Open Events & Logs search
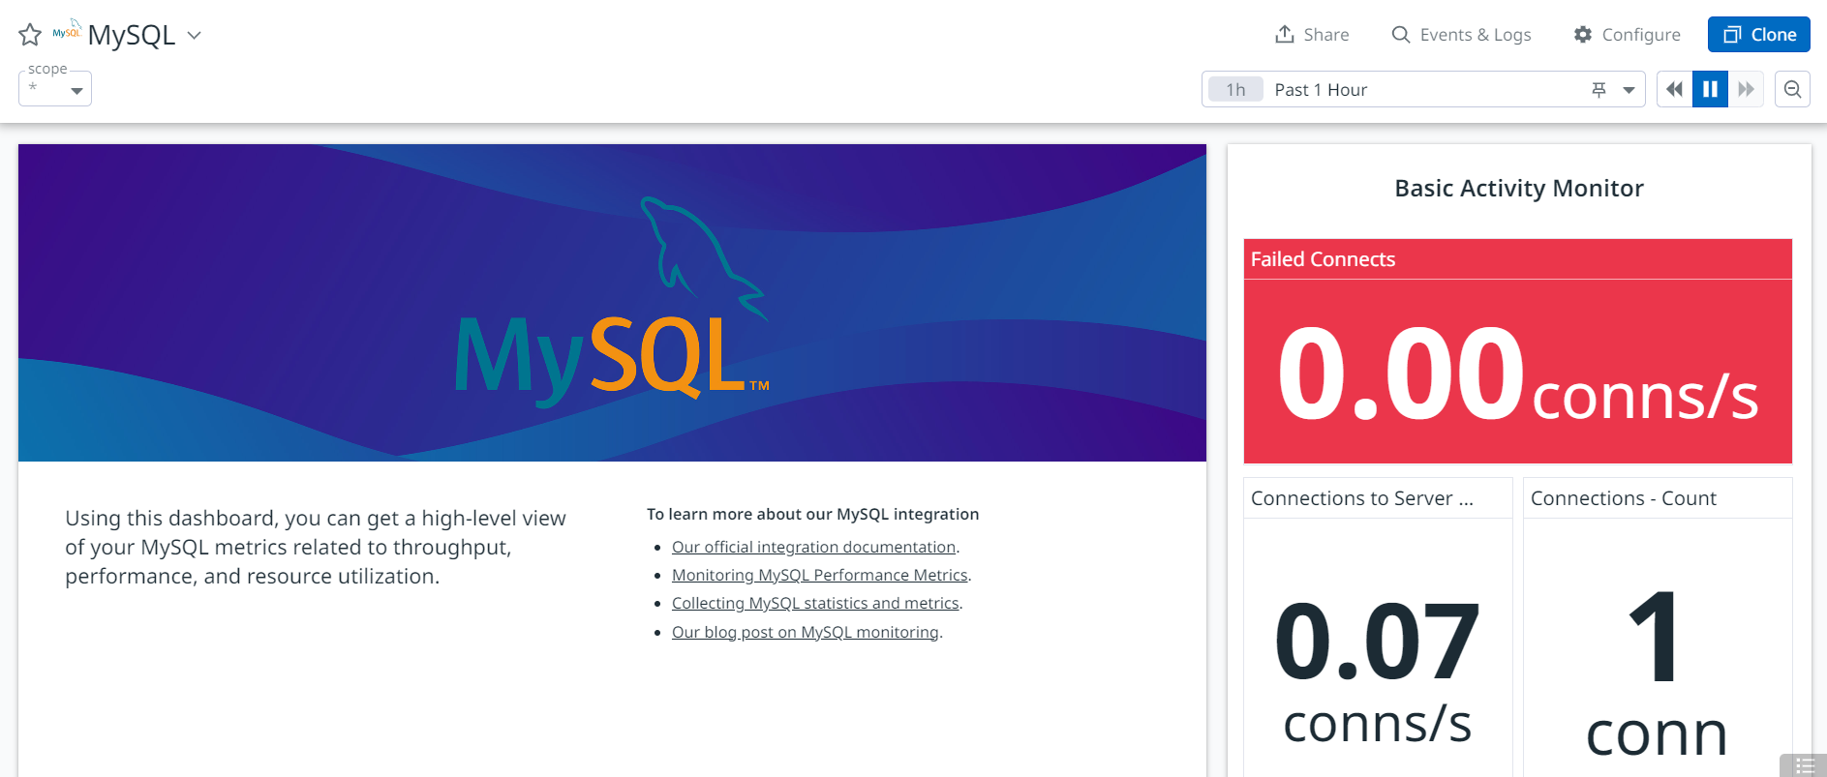The image size is (1827, 777). coord(1461,35)
